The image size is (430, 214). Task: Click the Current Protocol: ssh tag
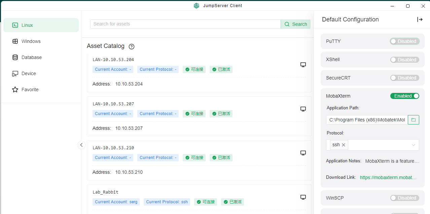coord(167,202)
